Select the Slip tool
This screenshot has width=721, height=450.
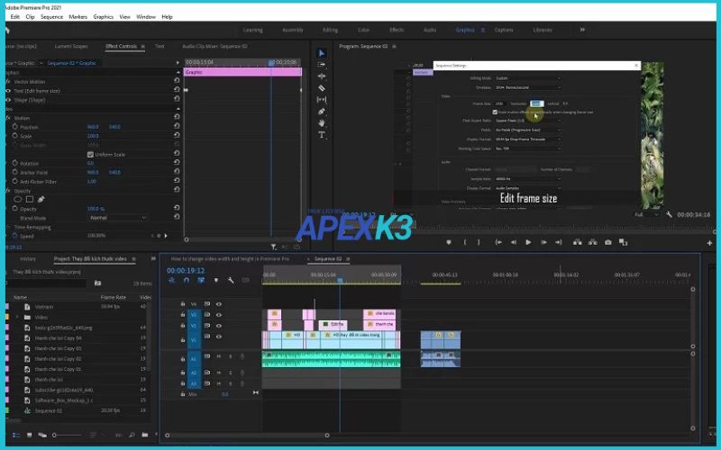tap(322, 100)
